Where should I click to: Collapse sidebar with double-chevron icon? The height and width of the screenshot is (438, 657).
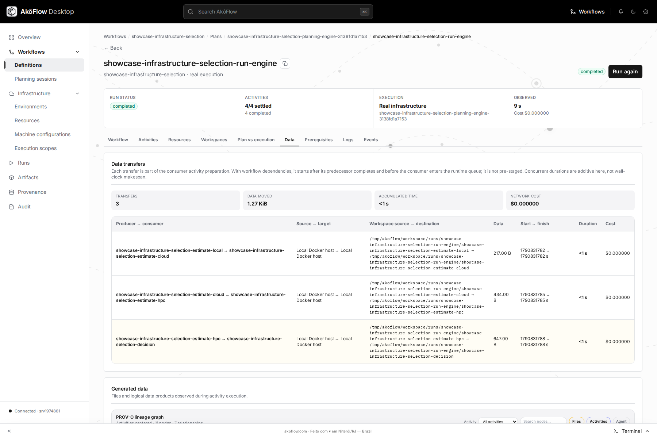coord(9,431)
